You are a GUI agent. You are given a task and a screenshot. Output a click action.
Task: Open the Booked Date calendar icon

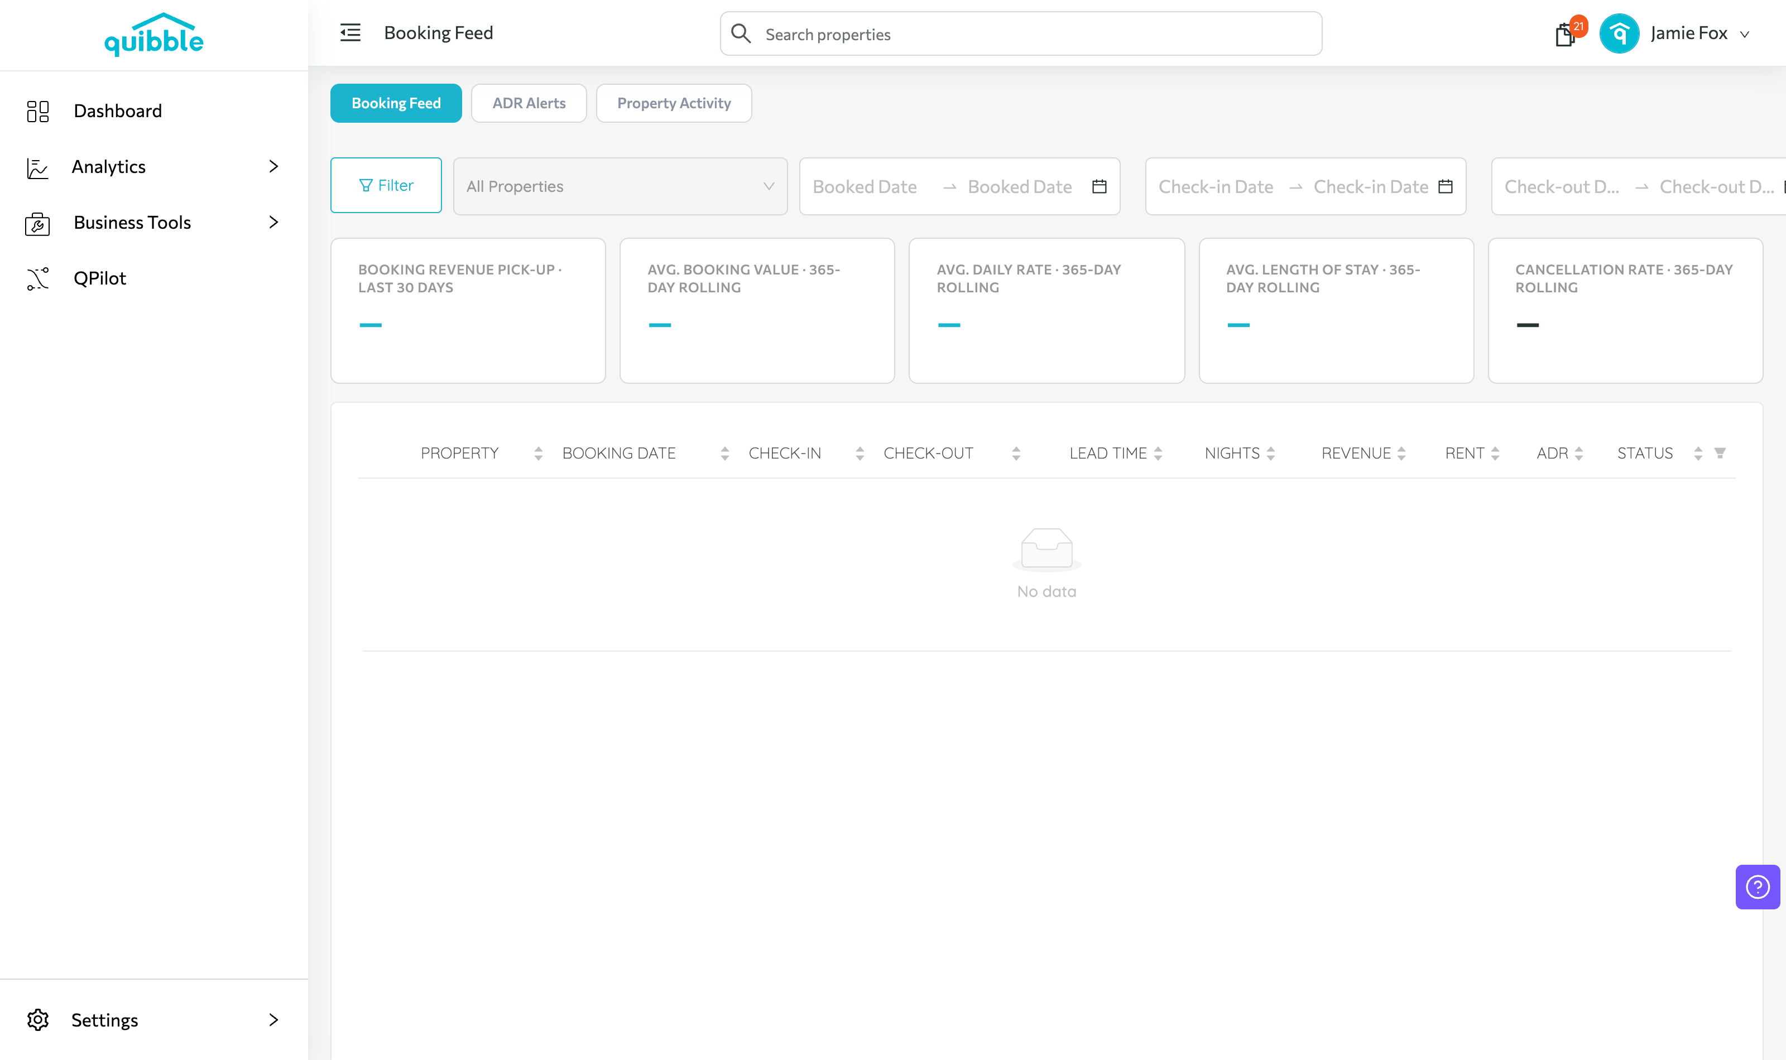pyautogui.click(x=1100, y=186)
